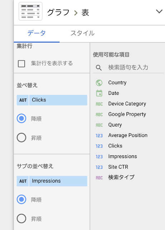Click the AUT badge on Clicks sort field
165x230 pixels.
(x=23, y=100)
